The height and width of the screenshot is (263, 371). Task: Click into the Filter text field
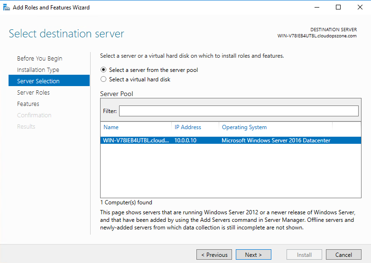pyautogui.click(x=239, y=111)
